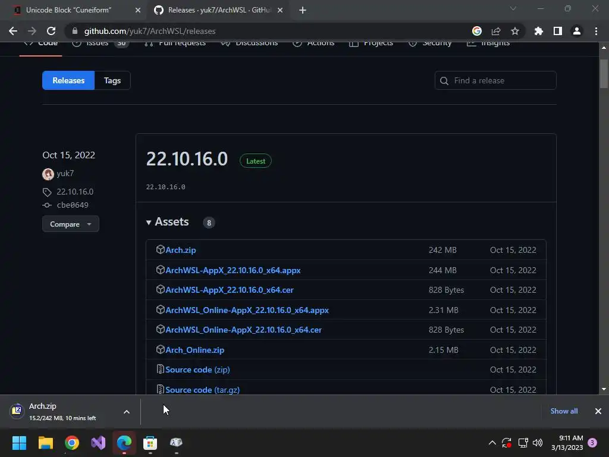Go back to previous page
609x457 pixels.
(13, 31)
